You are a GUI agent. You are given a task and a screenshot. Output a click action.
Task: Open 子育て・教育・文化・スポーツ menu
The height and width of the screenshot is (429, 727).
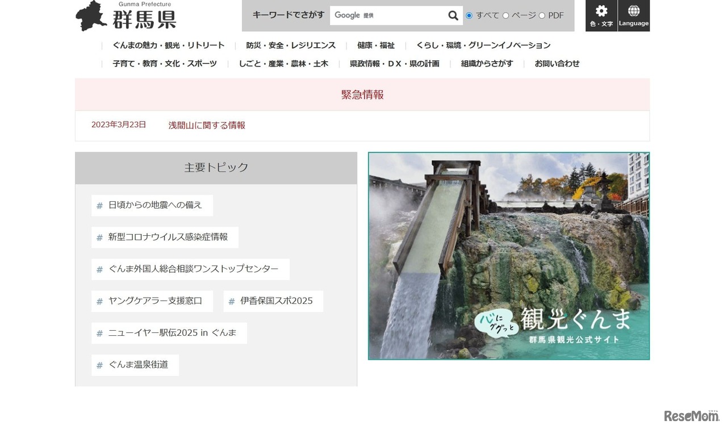[165, 64]
